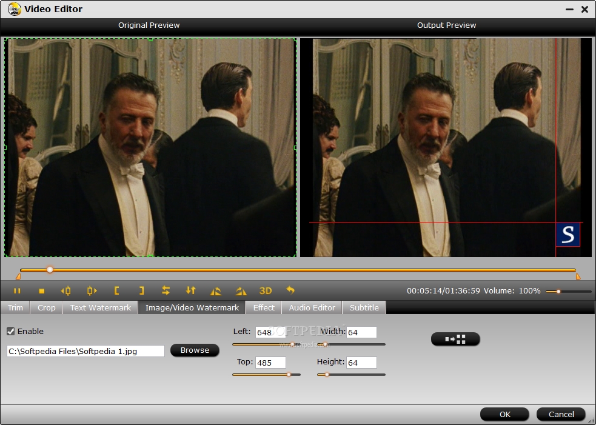
Task: Click the watermark file path field
Action: click(x=85, y=351)
